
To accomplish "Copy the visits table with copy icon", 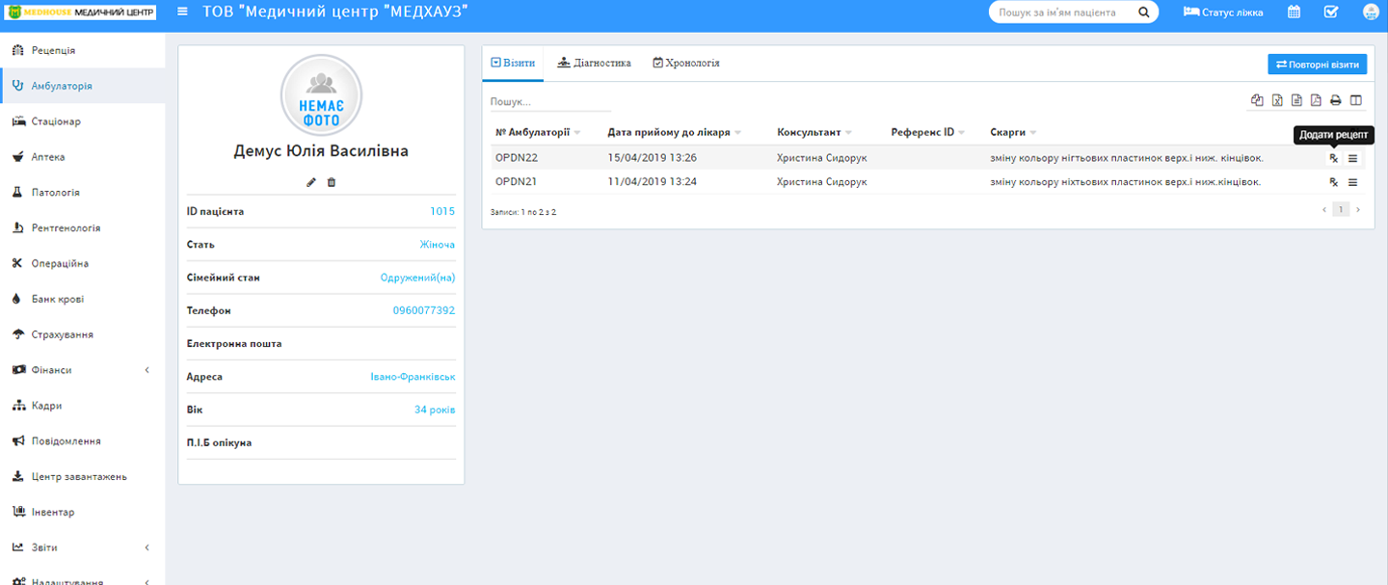I will click(1257, 100).
